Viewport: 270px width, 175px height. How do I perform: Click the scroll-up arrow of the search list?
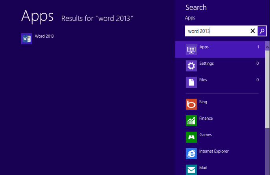tap(267, 47)
